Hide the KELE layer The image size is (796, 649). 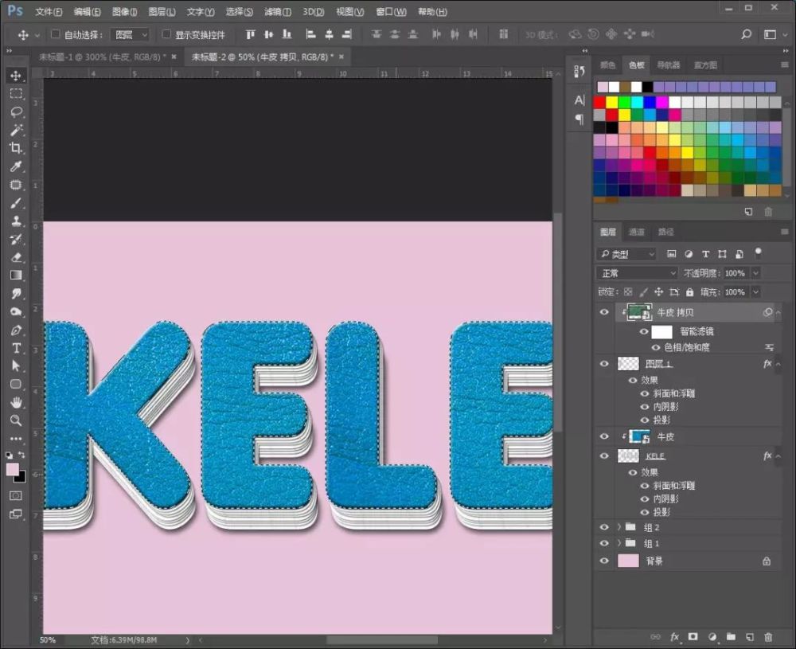pyautogui.click(x=604, y=456)
